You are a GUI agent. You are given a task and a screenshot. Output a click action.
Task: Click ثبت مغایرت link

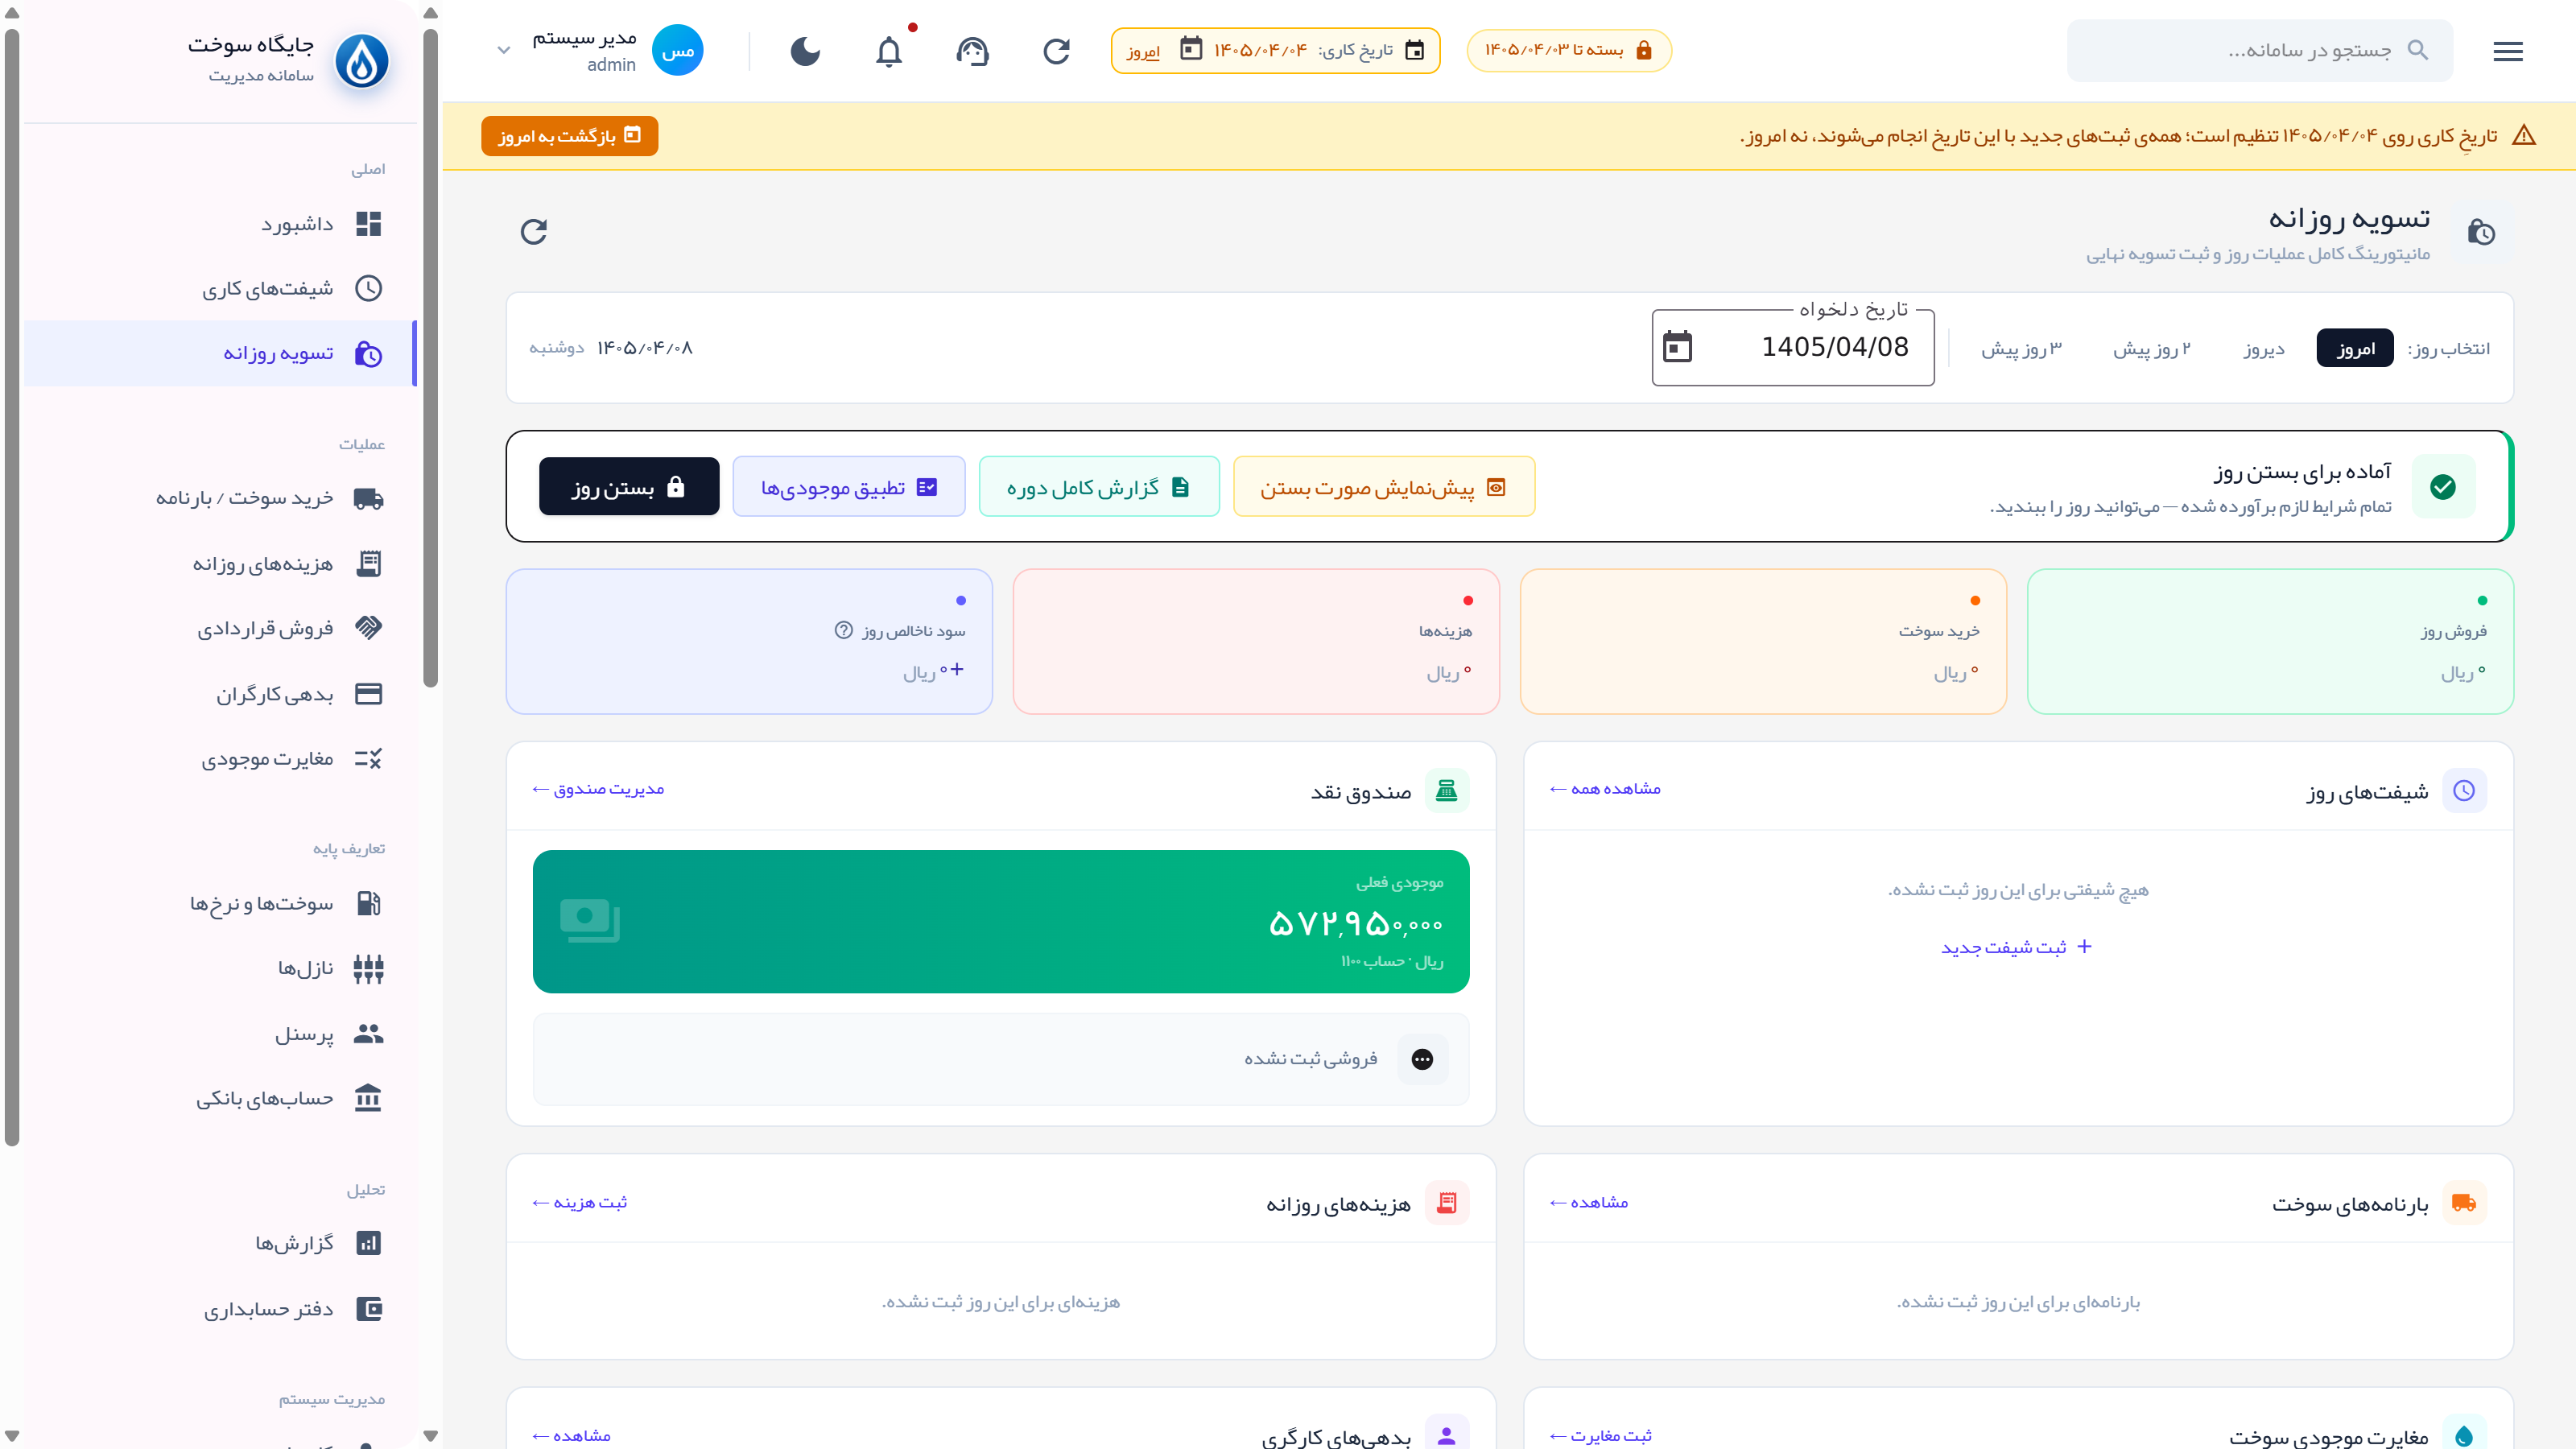[1600, 1435]
